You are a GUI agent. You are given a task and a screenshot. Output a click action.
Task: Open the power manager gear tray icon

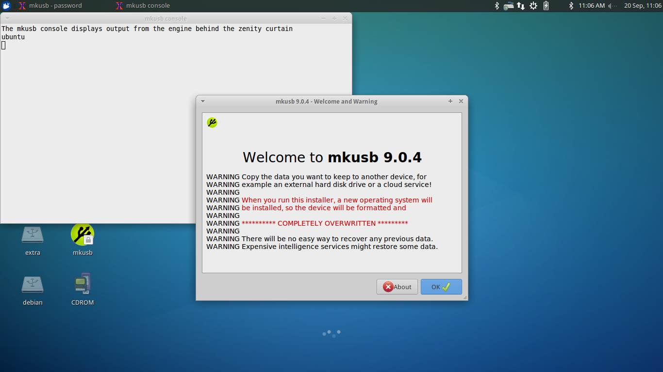[533, 6]
